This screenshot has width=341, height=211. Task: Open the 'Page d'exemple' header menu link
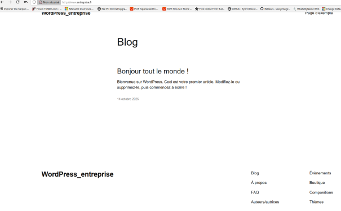pyautogui.click(x=319, y=14)
